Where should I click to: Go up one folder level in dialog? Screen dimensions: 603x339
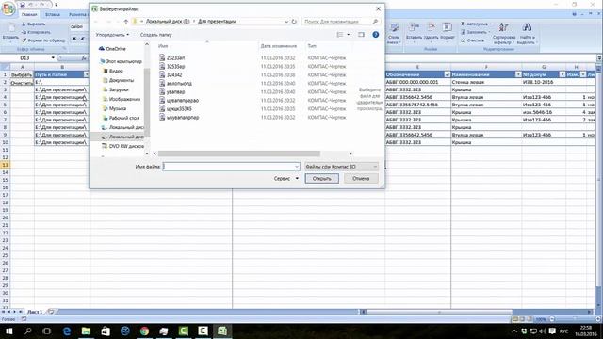[125, 22]
